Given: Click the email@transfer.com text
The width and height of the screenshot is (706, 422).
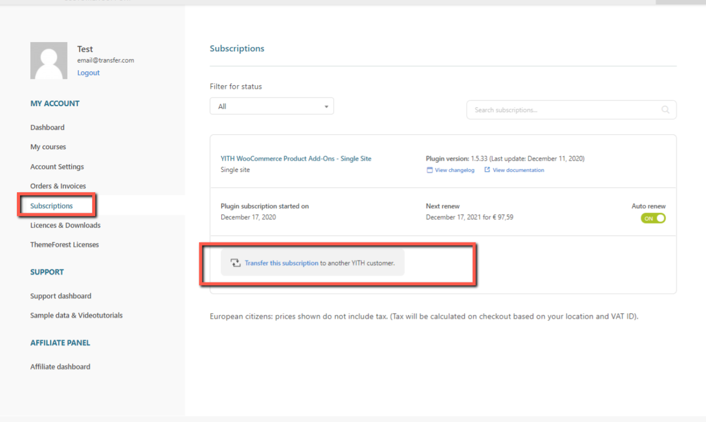Looking at the screenshot, I should point(106,60).
